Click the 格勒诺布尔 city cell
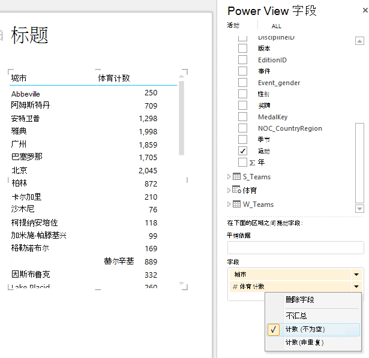This screenshot has height=358, width=369. pyautogui.click(x=30, y=248)
